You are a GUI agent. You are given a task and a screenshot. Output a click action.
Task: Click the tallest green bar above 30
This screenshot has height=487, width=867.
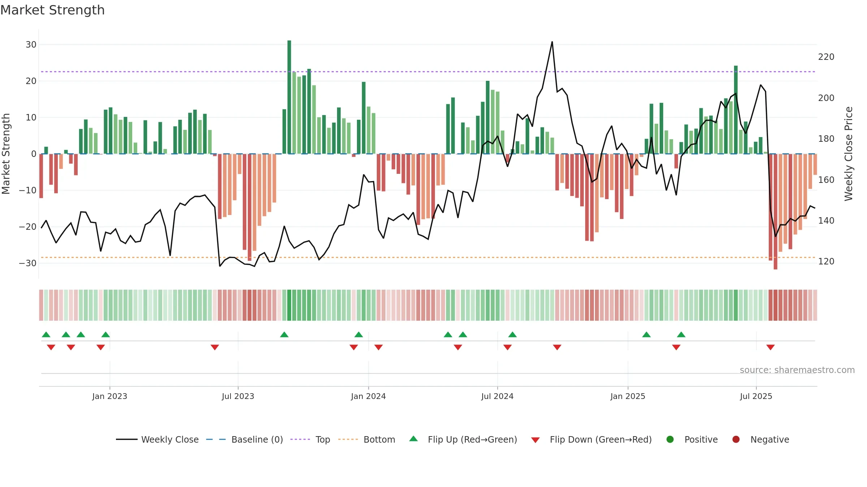pyautogui.click(x=289, y=97)
